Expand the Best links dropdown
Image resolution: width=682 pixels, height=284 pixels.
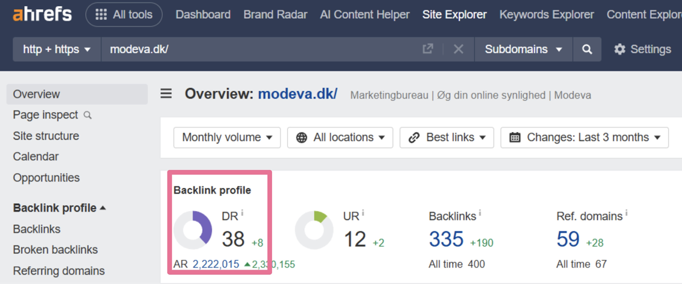(447, 137)
